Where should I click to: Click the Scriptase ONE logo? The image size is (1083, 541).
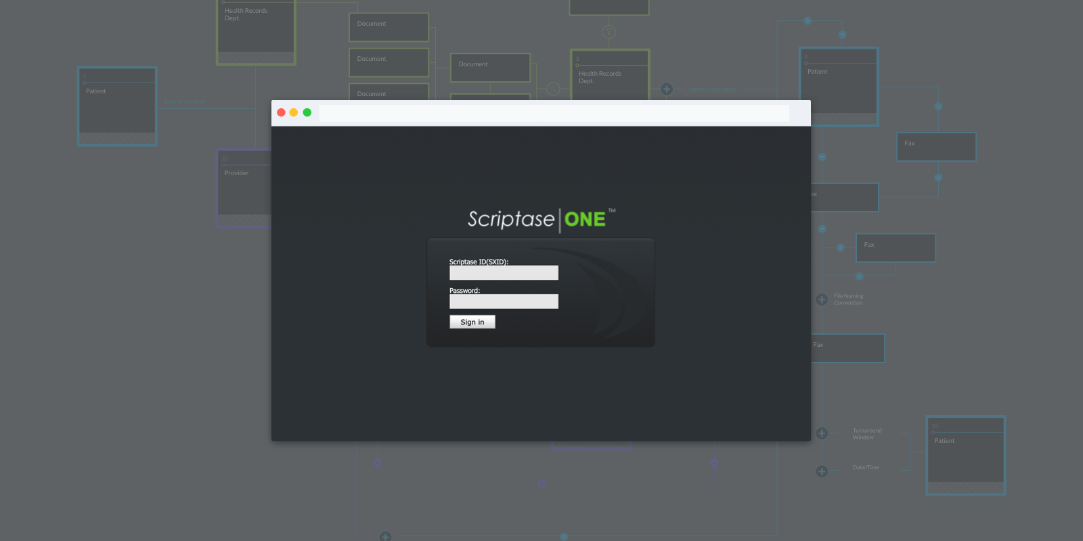click(x=541, y=219)
